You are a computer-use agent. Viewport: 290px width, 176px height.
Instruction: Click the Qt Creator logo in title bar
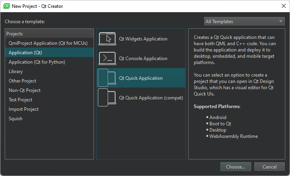(x=7, y=6)
